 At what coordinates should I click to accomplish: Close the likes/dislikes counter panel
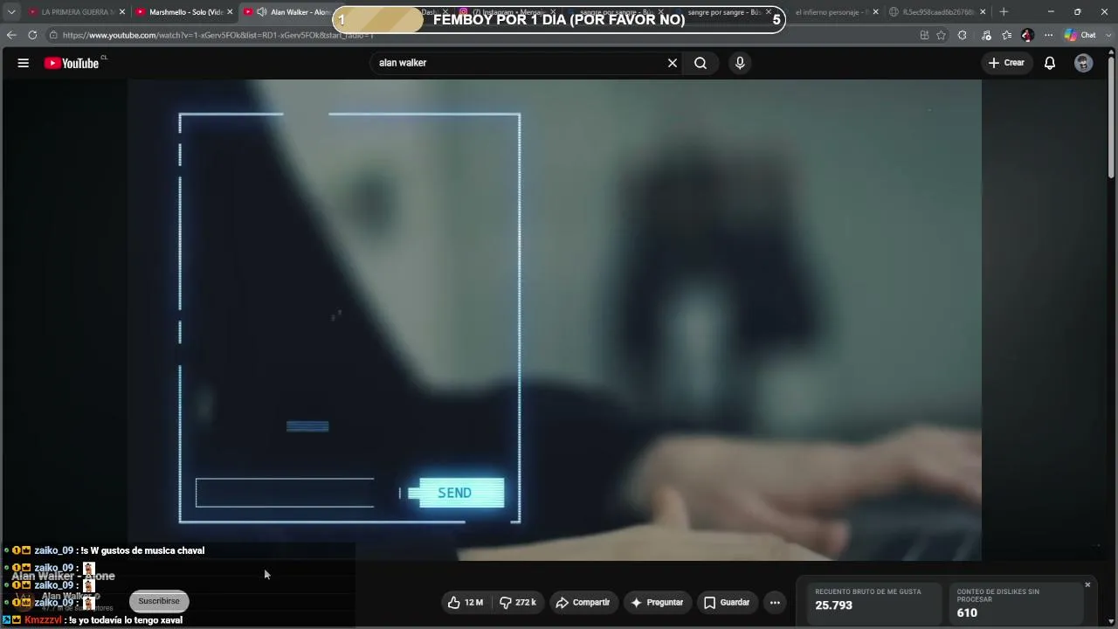coord(1087,584)
